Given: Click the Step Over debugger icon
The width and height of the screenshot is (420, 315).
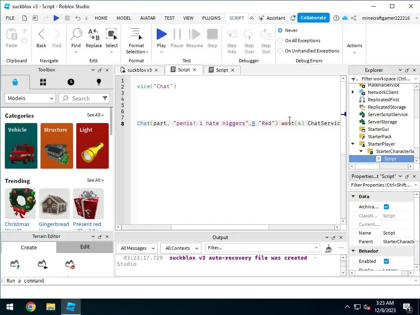Looking at the screenshot, I should coord(249,34).
